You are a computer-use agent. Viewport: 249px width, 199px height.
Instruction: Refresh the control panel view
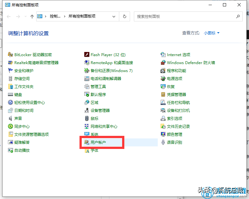pyautogui.click(x=125, y=16)
